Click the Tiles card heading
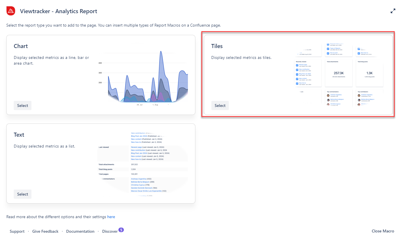 [x=217, y=46]
